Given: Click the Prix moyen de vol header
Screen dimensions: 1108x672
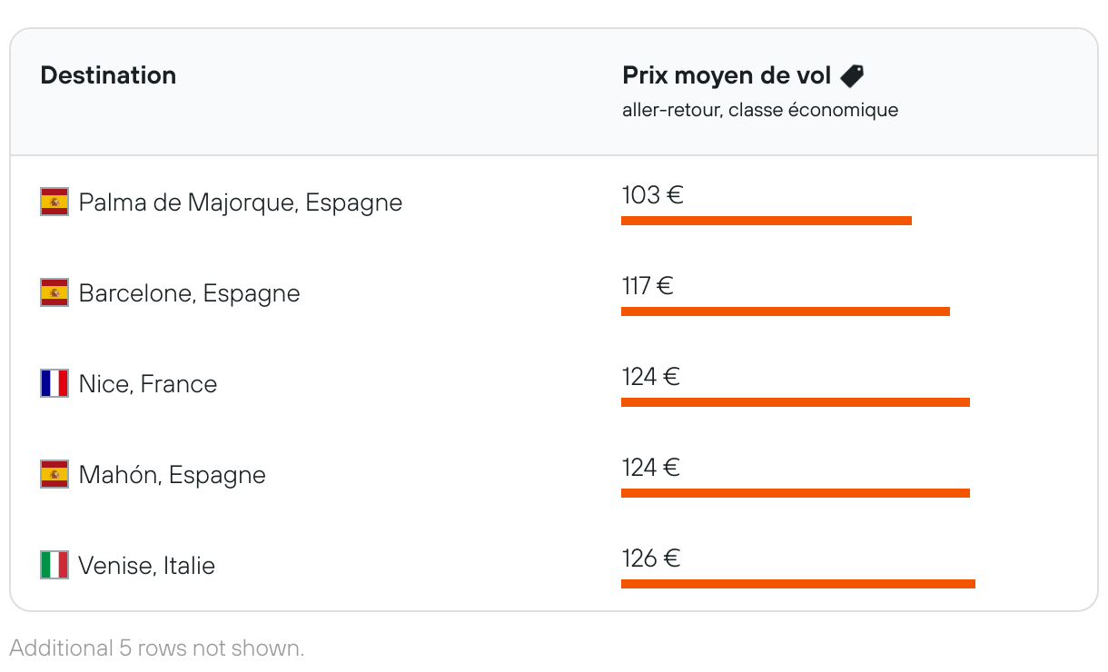Looking at the screenshot, I should 727,76.
